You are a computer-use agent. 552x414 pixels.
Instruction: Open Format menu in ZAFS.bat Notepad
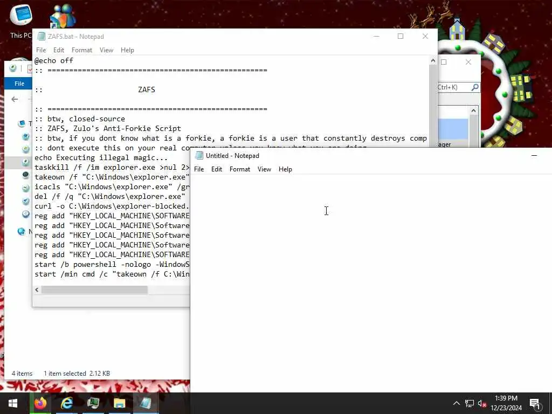point(82,50)
